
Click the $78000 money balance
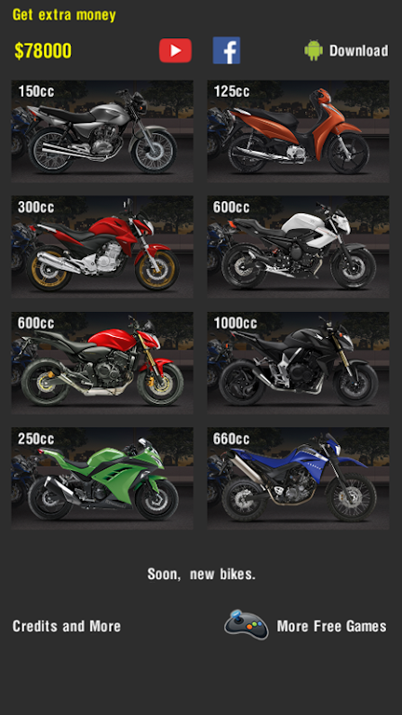click(x=43, y=50)
